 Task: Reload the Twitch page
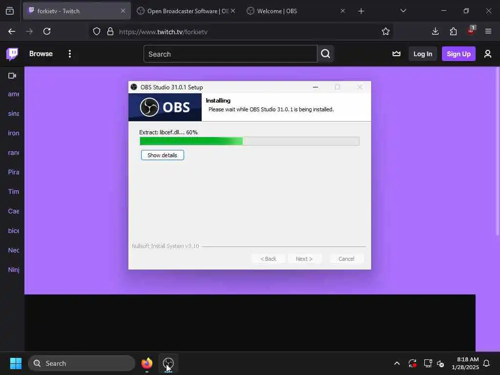(x=47, y=32)
